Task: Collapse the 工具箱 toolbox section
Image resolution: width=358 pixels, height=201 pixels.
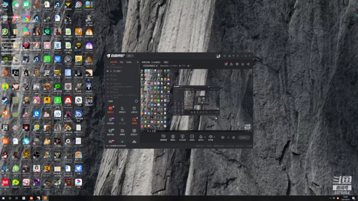Action: coord(136,101)
